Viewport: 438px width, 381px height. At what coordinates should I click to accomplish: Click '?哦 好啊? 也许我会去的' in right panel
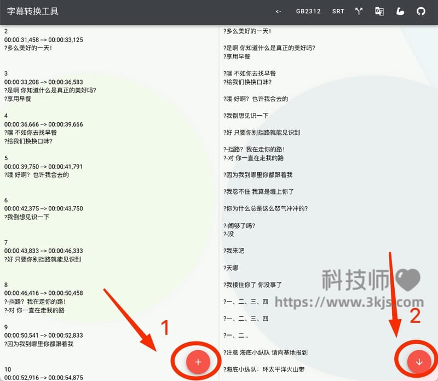pos(256,99)
